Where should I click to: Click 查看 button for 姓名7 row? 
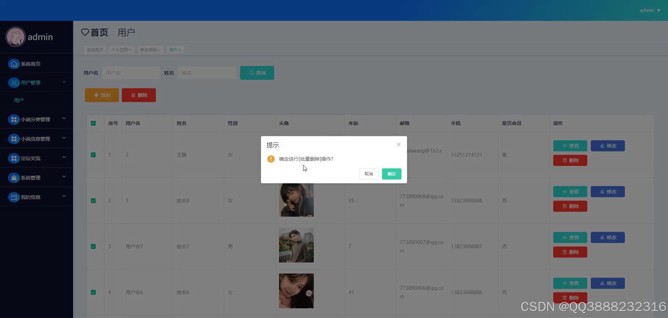tap(570, 237)
